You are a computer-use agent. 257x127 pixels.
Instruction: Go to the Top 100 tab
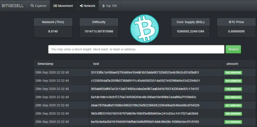[110, 6]
